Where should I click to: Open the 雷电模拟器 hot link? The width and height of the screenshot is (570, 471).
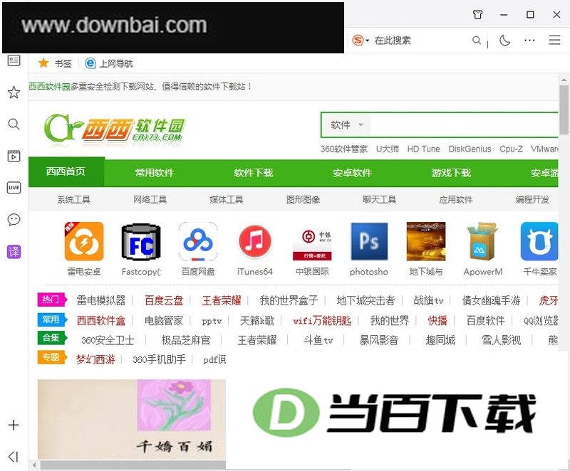[101, 300]
